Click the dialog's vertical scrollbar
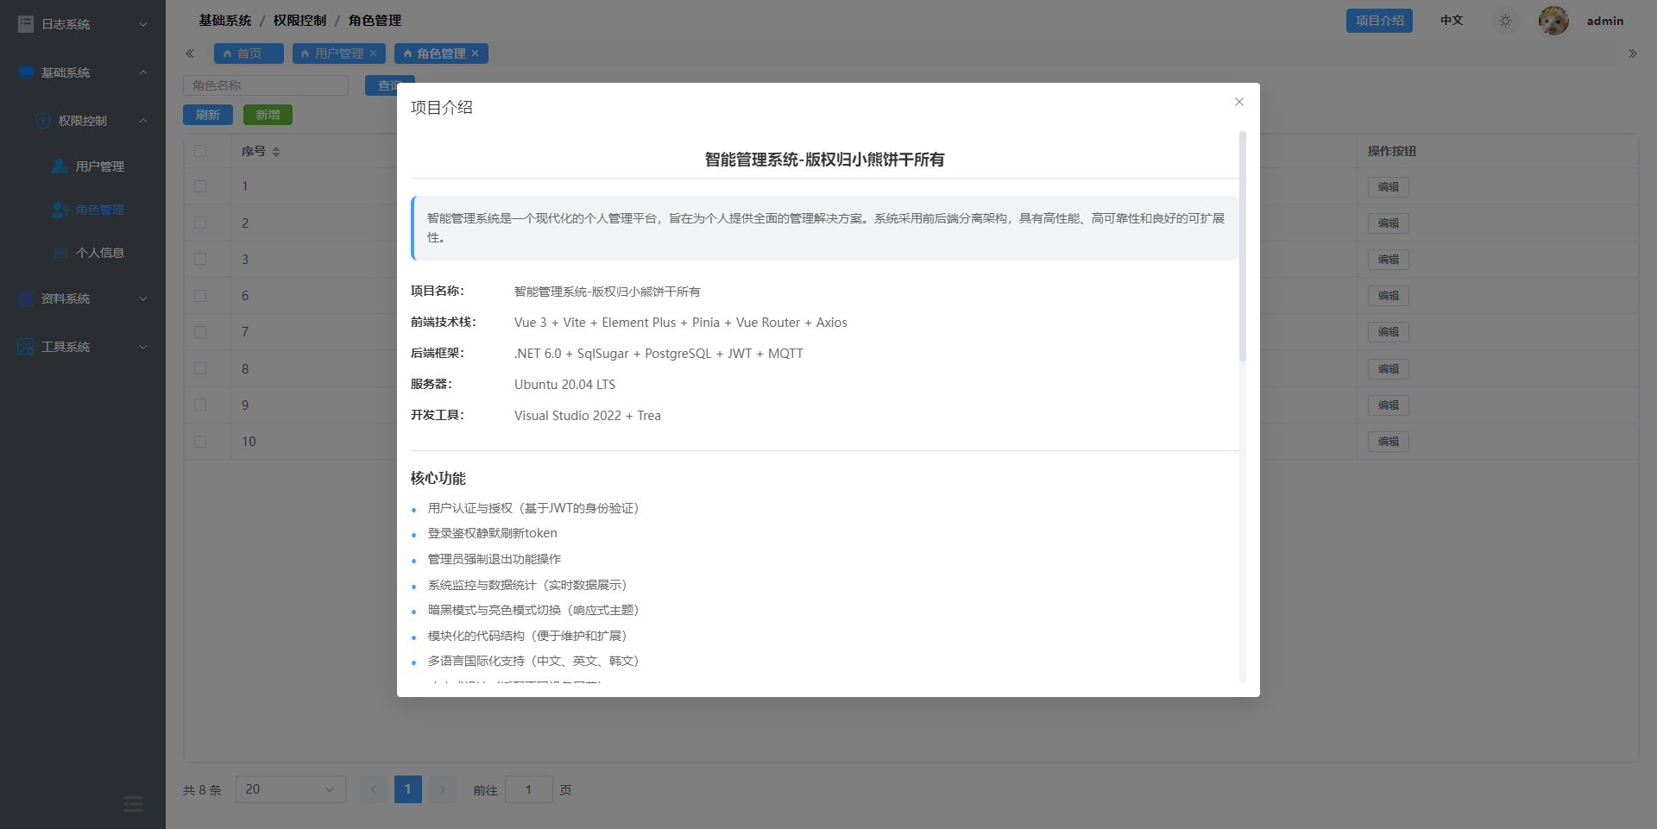 tap(1243, 246)
